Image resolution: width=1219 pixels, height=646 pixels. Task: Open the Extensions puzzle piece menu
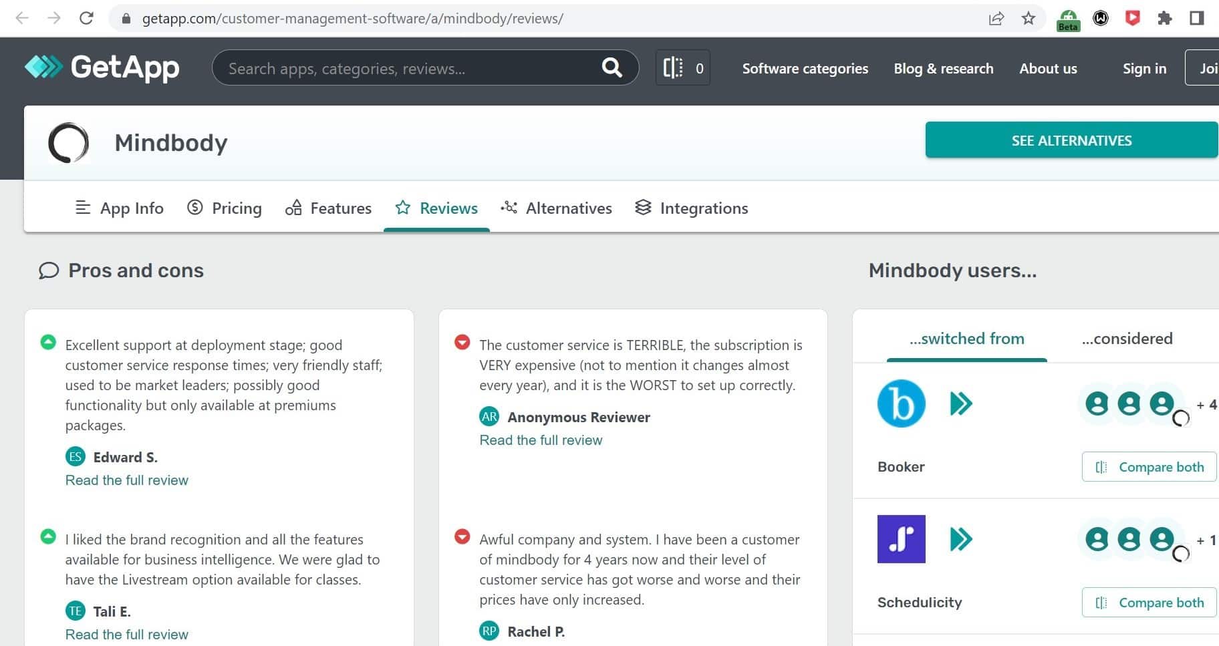pyautogui.click(x=1165, y=18)
